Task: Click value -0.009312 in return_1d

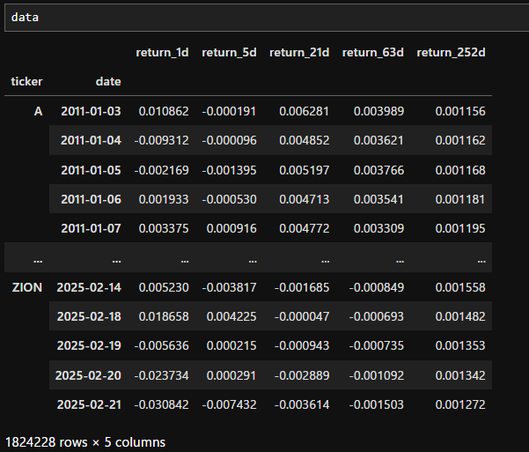Action: (x=161, y=140)
